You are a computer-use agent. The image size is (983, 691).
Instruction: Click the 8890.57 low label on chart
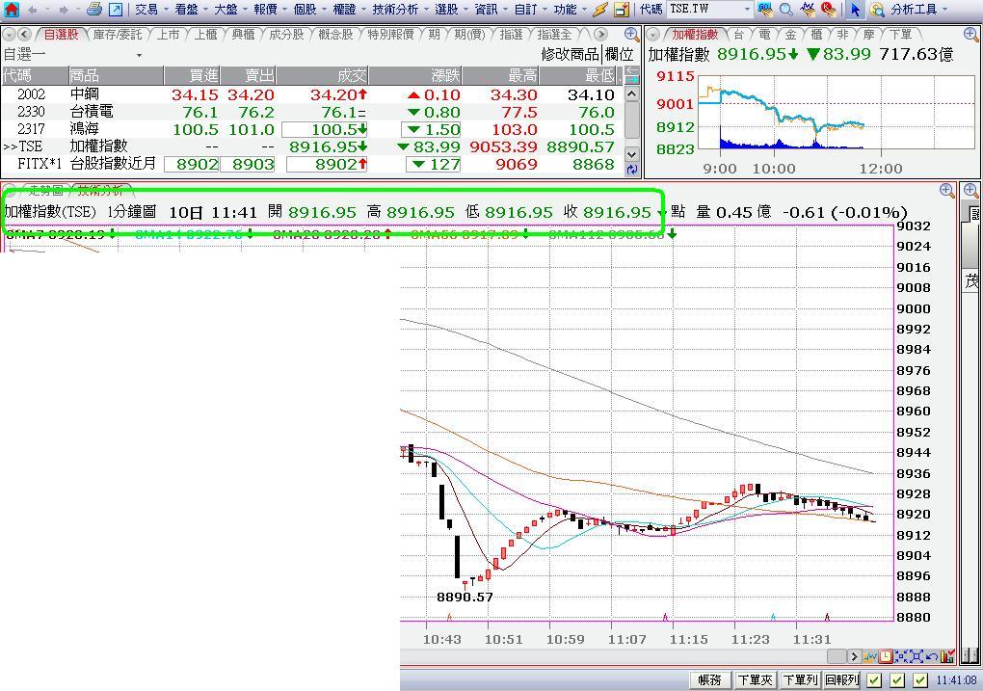tap(465, 597)
